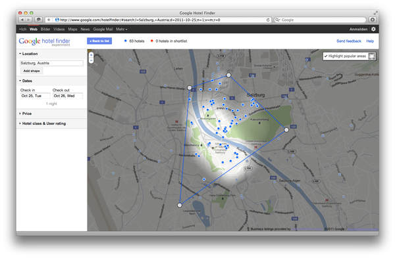This screenshot has width=395, height=258.
Task: Go back with Safari's back arrow
Action: tap(22, 20)
